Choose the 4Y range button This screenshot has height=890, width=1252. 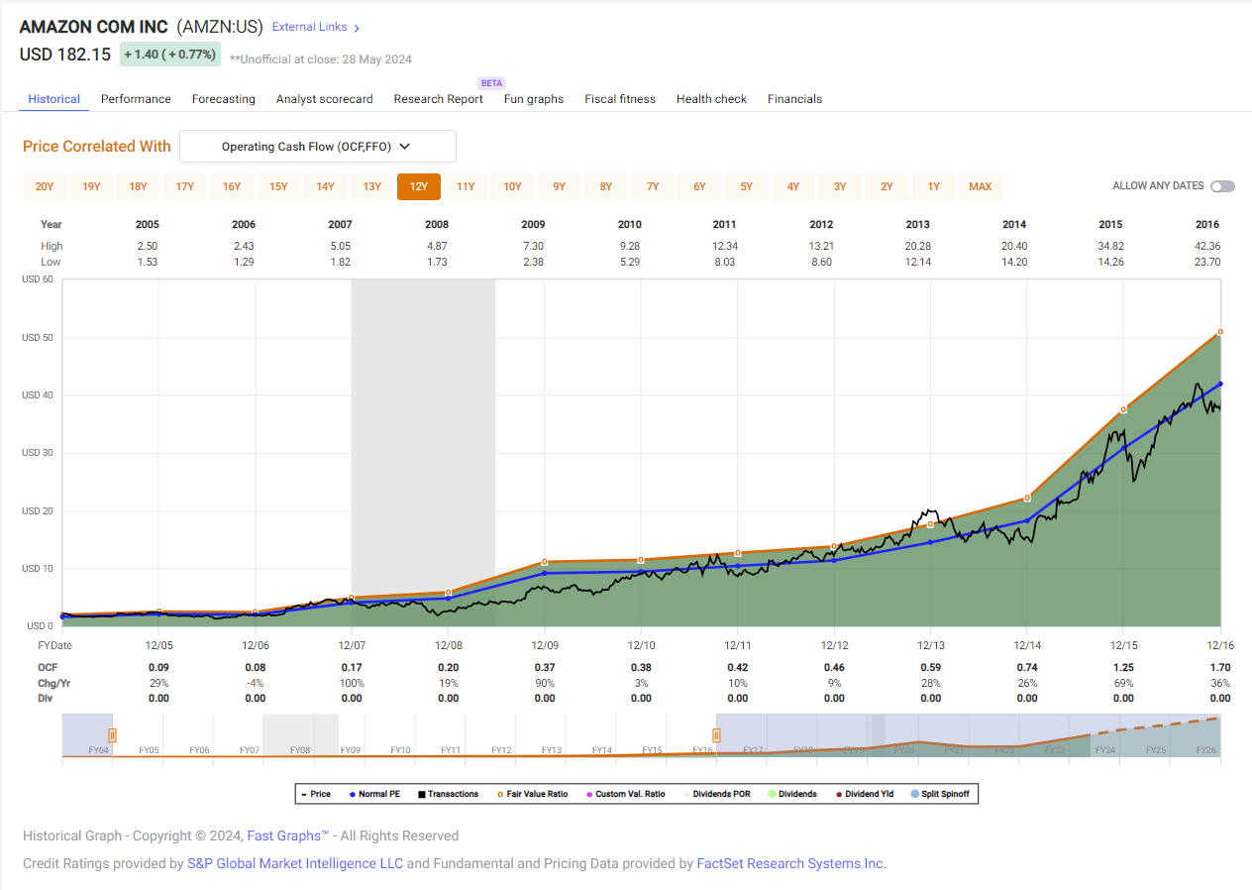793,186
